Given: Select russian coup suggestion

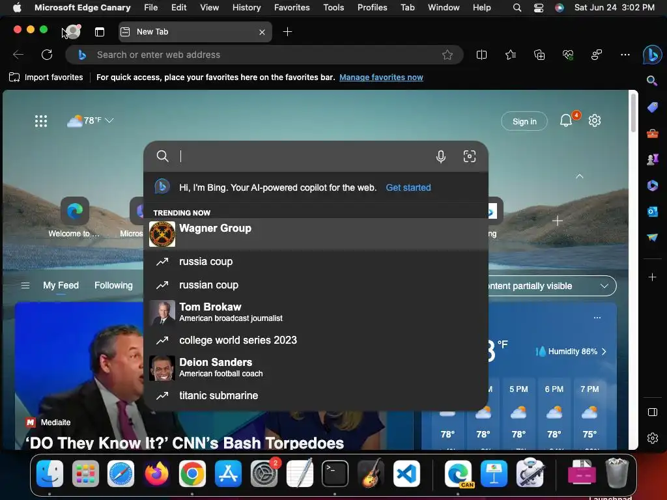Looking at the screenshot, I should pos(316,285).
